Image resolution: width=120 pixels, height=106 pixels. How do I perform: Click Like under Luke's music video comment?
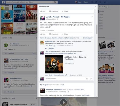pyautogui.click(x=46, y=75)
